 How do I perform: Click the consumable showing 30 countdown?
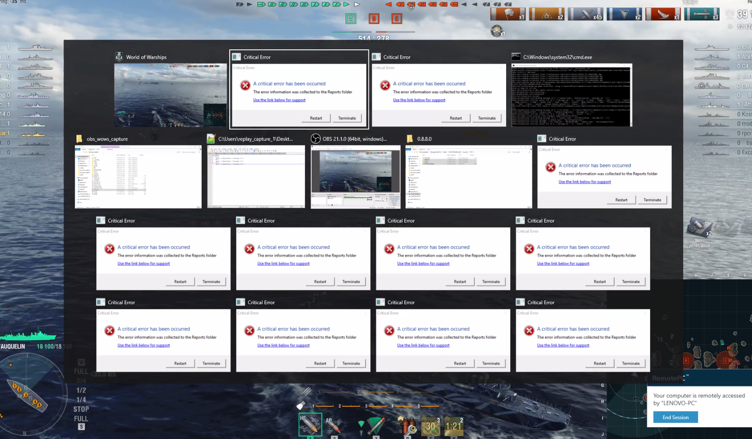pos(431,426)
